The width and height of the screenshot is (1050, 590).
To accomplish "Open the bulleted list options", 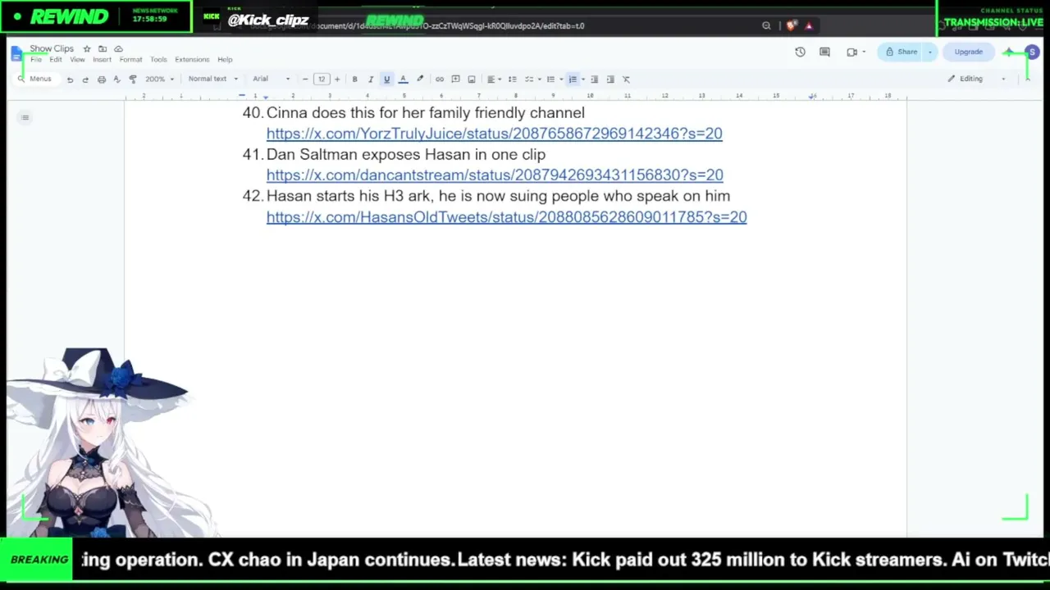I will tap(554, 79).
